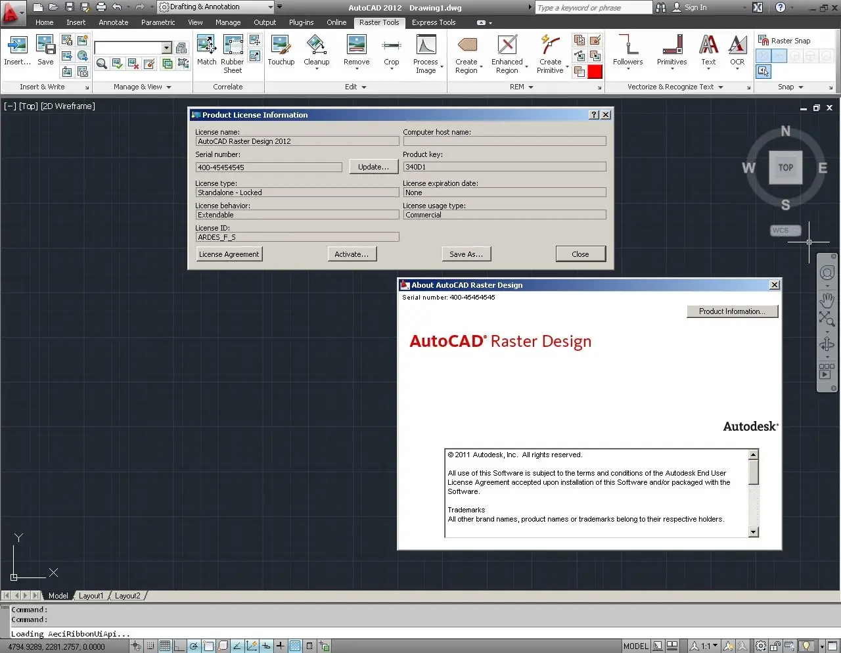
Task: Toggle Snap Mode in status bar
Action: point(150,646)
